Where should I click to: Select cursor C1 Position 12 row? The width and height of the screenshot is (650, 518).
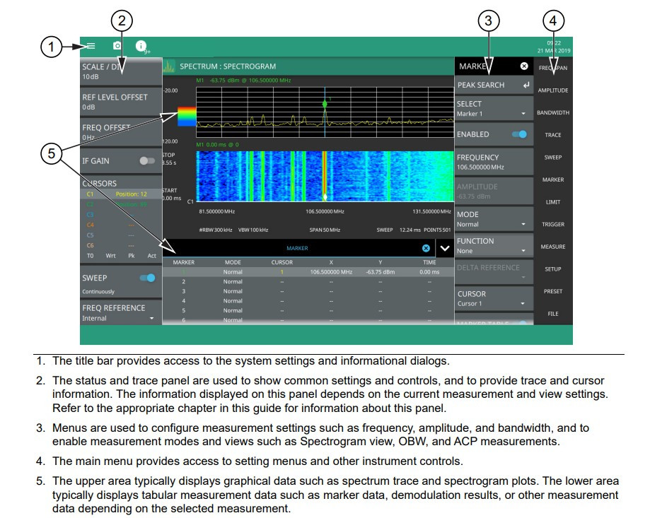pos(121,194)
